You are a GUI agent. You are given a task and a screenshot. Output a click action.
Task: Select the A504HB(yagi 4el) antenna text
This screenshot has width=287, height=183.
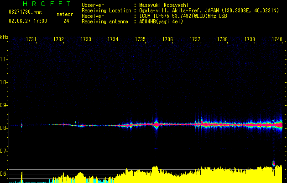pos(161,22)
